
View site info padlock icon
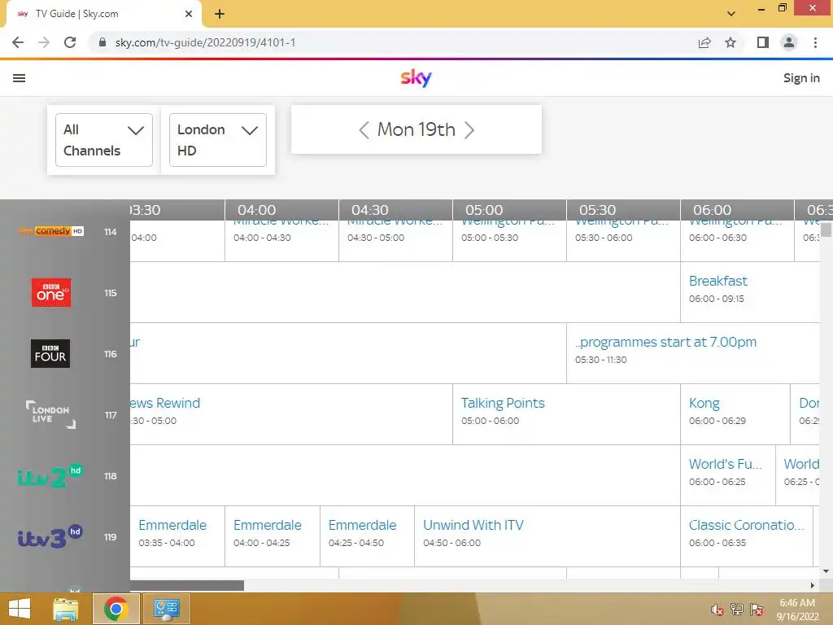[x=102, y=42]
